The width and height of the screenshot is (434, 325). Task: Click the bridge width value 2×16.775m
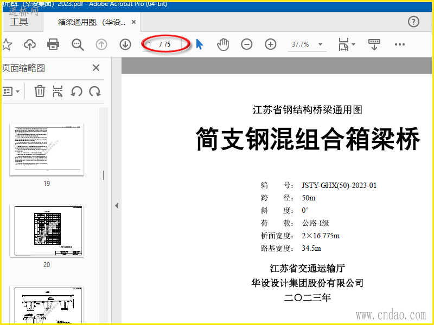coord(321,236)
